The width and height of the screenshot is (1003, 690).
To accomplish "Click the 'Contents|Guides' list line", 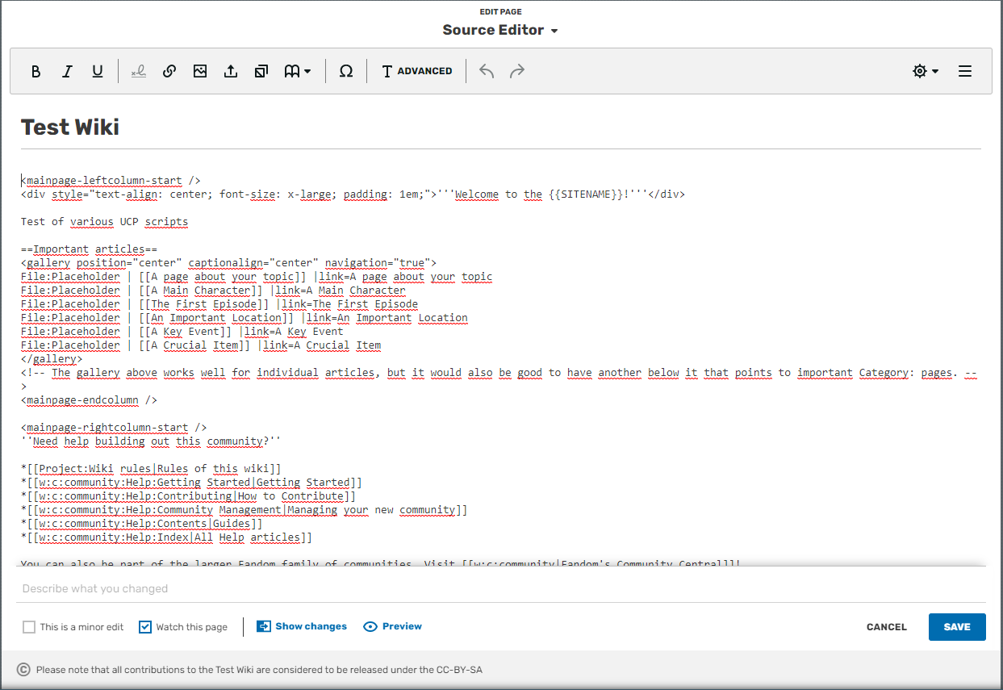I will pyautogui.click(x=142, y=524).
